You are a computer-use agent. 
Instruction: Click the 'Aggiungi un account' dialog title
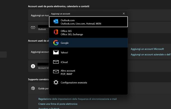click(61, 14)
